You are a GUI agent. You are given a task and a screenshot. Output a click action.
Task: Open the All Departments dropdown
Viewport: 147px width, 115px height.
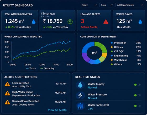130,5
